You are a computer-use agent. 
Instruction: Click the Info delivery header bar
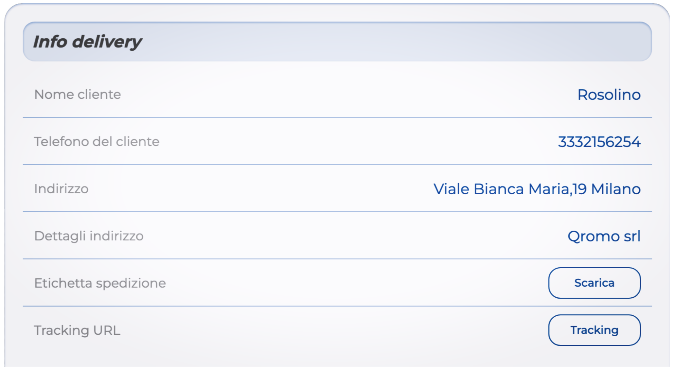click(x=337, y=42)
